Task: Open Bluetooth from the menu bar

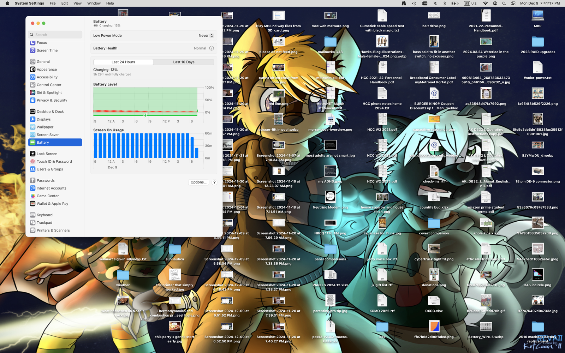Action: tap(445, 4)
